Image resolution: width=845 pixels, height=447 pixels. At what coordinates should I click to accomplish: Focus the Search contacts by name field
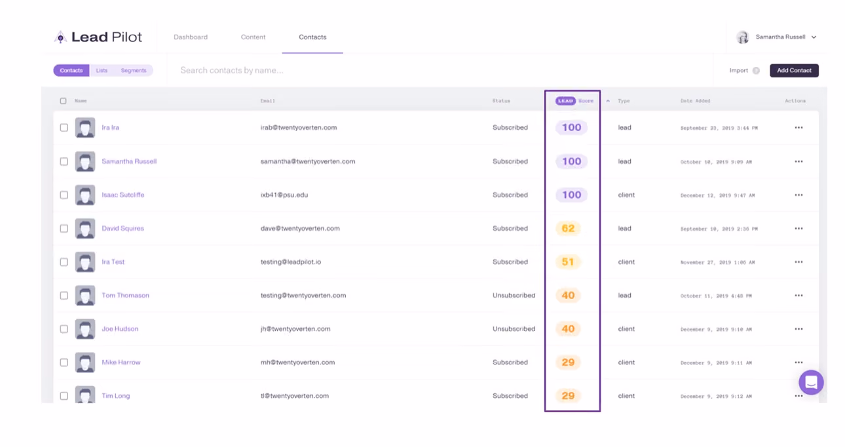439,70
